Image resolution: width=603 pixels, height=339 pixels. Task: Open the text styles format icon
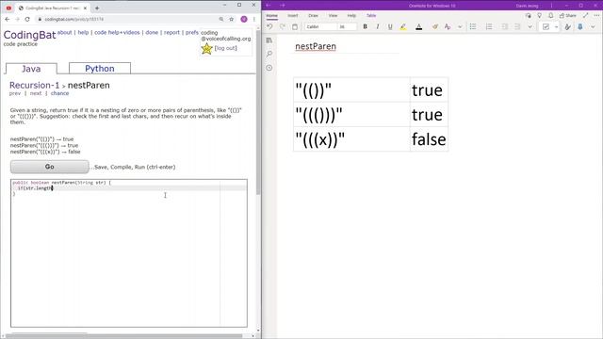pos(448,27)
